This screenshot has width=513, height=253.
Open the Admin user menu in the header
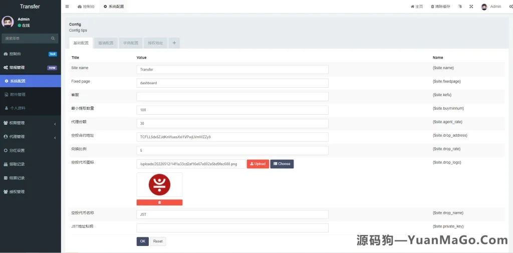coord(491,7)
